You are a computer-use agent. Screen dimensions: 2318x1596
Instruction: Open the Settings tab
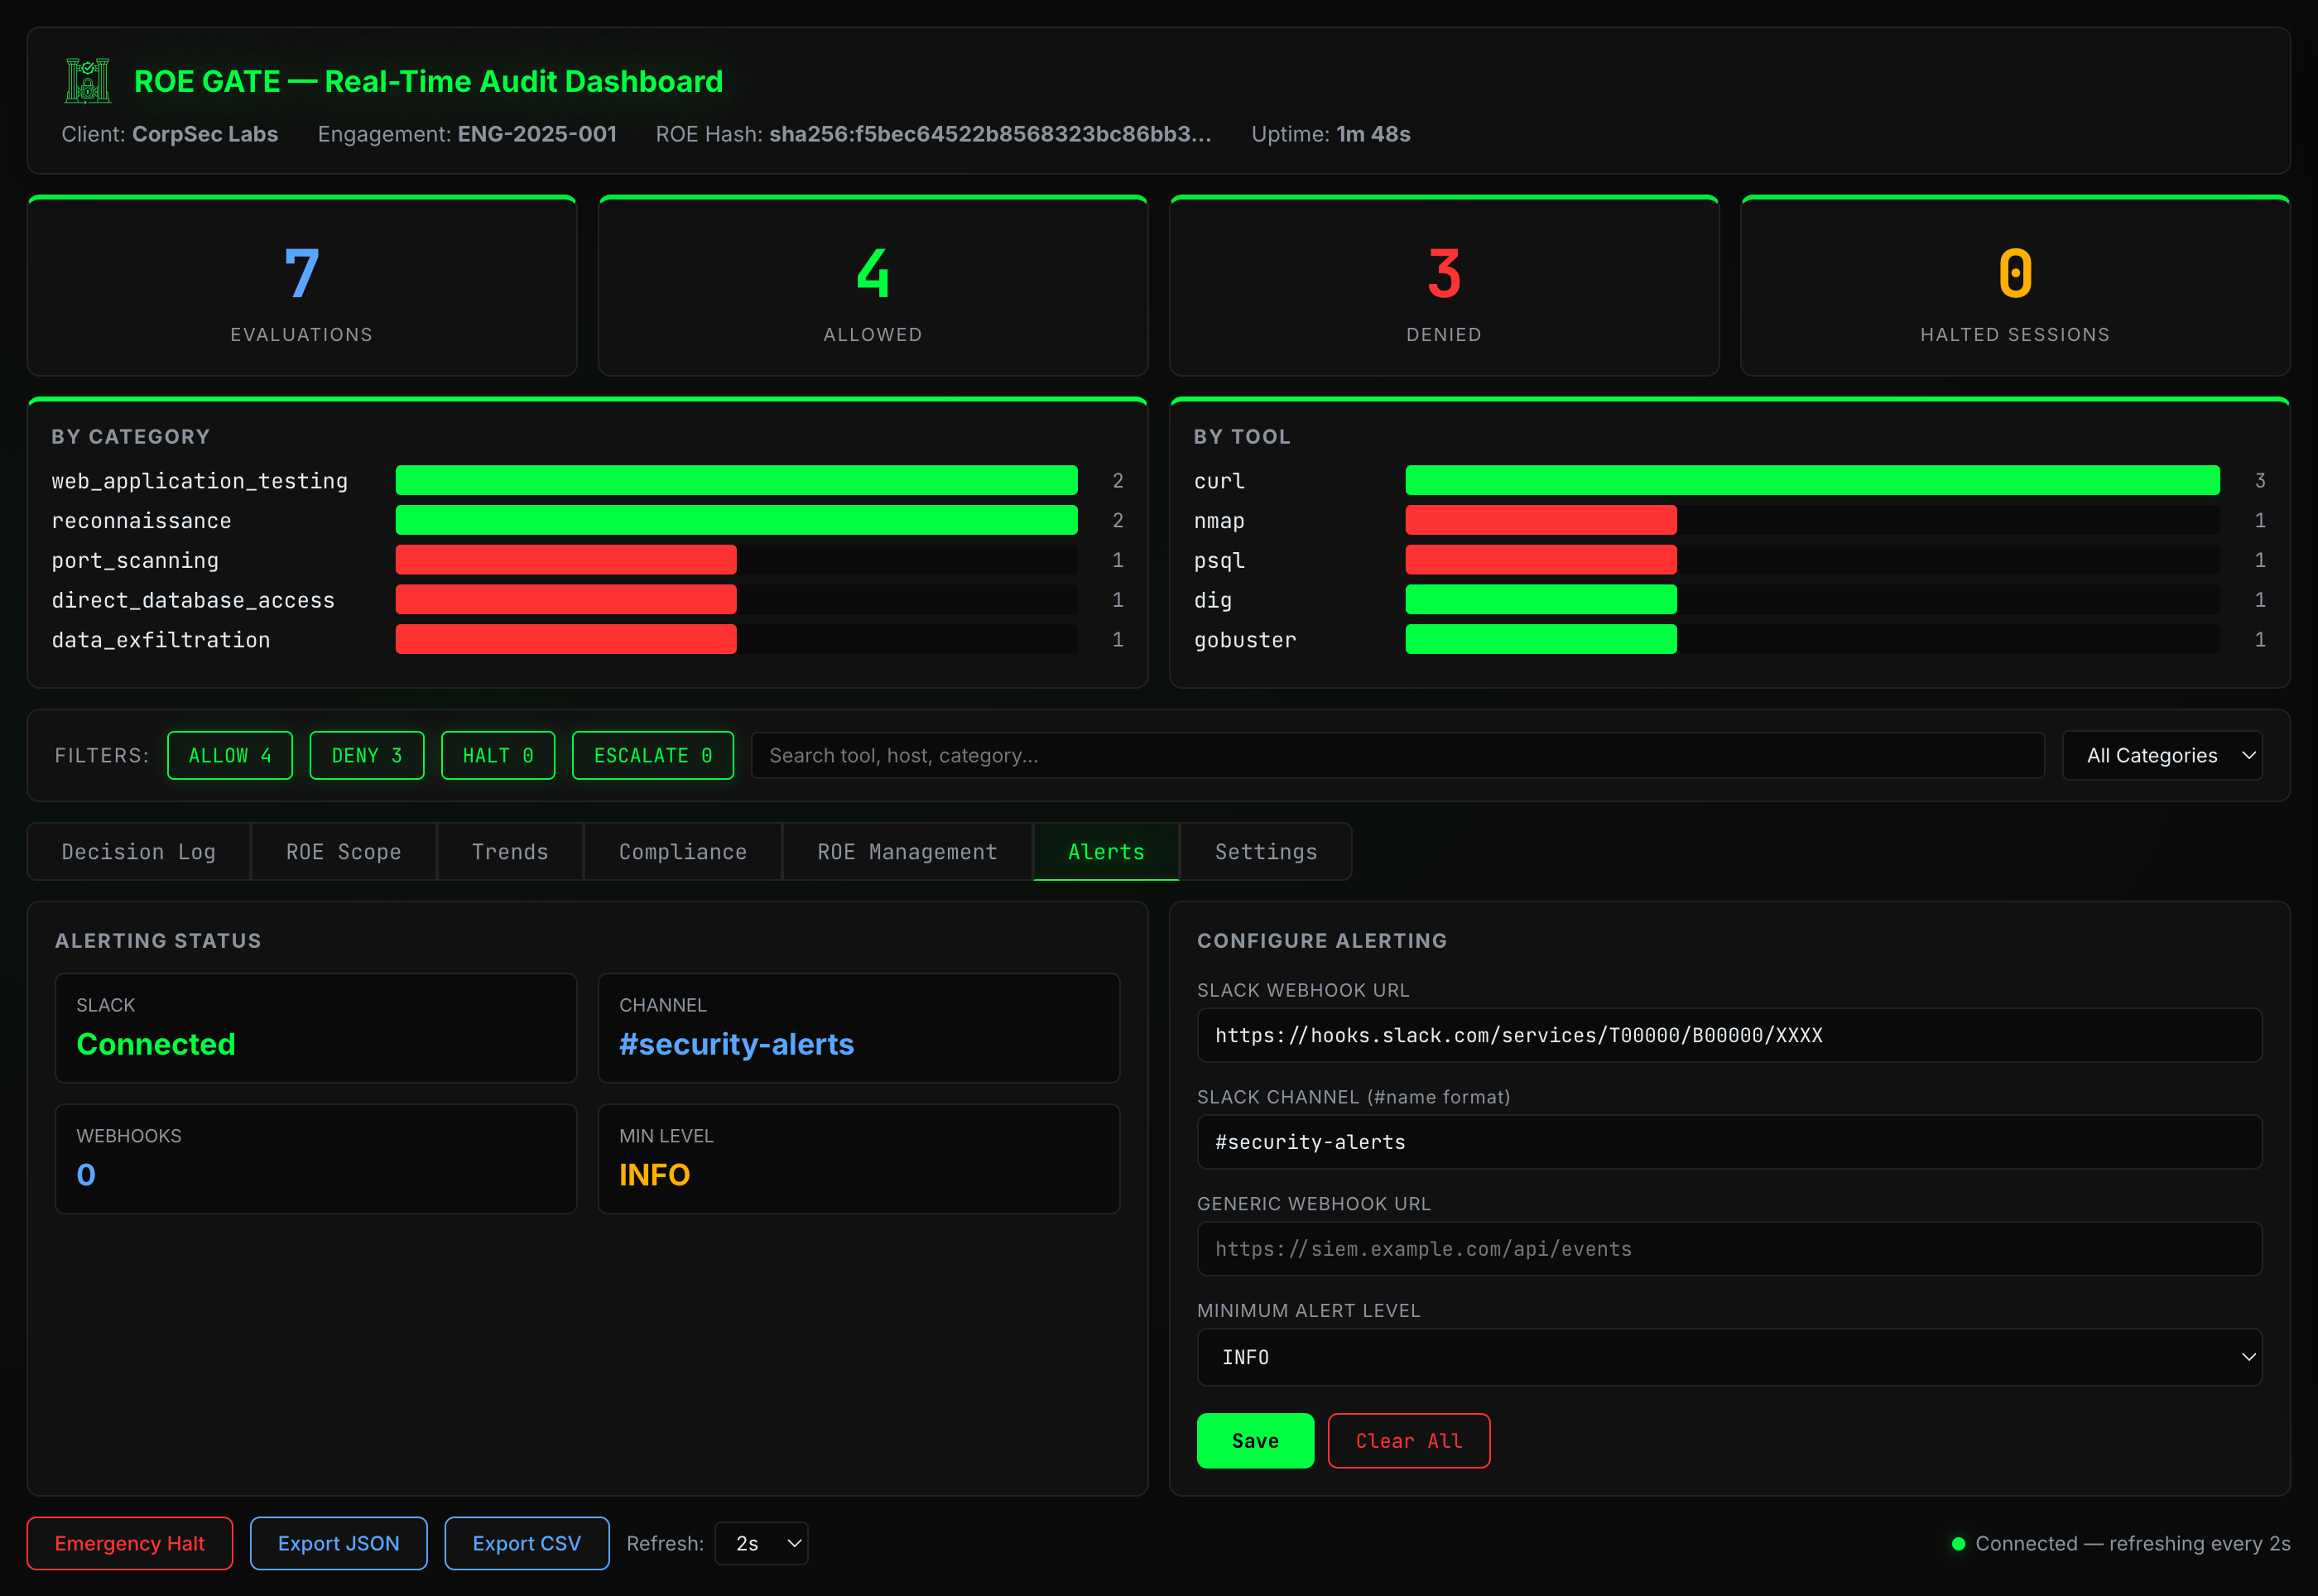1265,851
